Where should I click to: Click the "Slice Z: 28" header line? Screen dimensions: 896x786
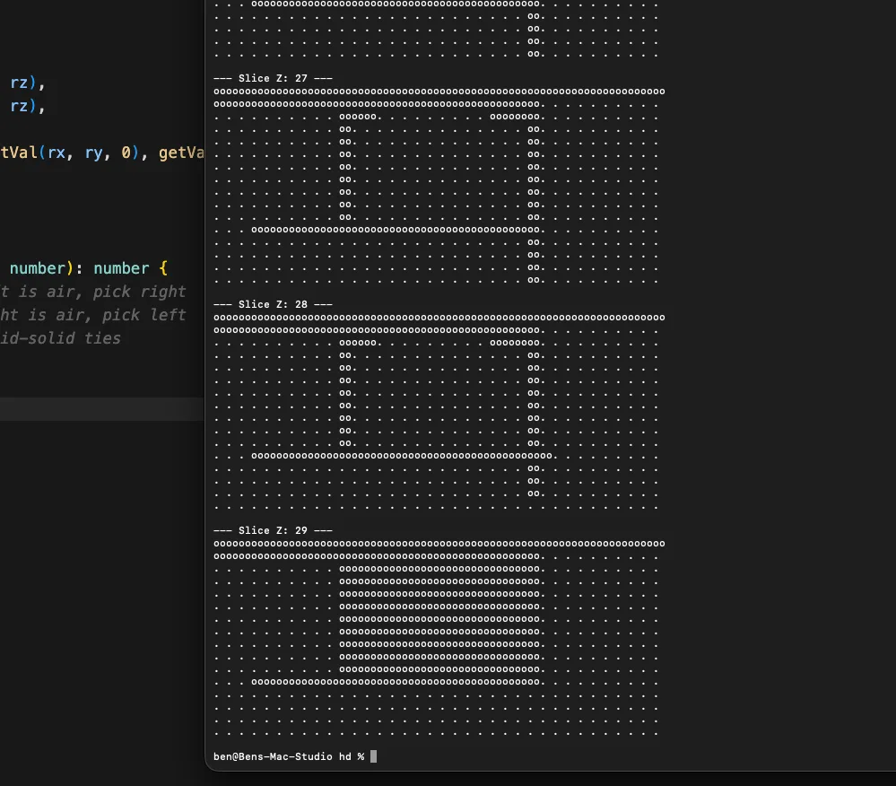273,305
